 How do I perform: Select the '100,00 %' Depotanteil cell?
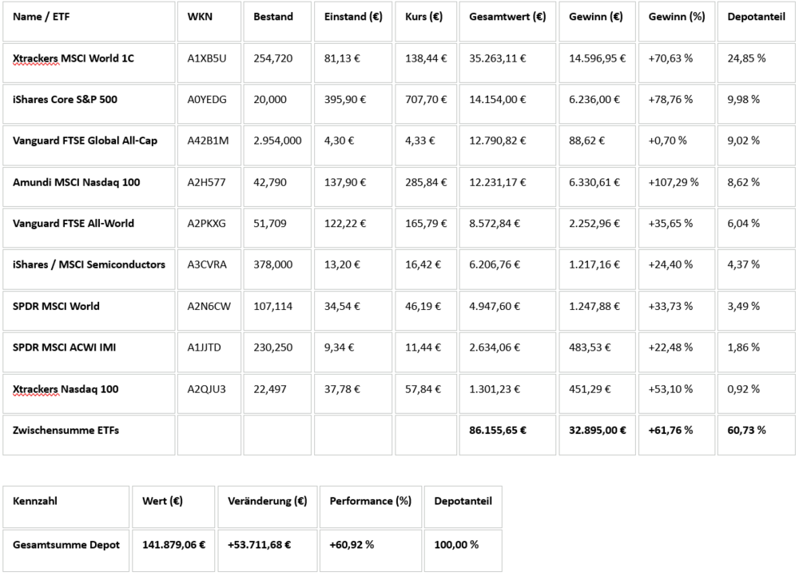[463, 550]
